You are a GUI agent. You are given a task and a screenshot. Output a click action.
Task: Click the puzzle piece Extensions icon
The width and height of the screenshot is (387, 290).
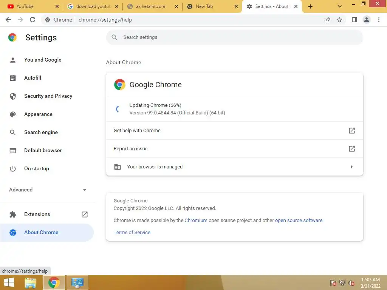coord(13,214)
